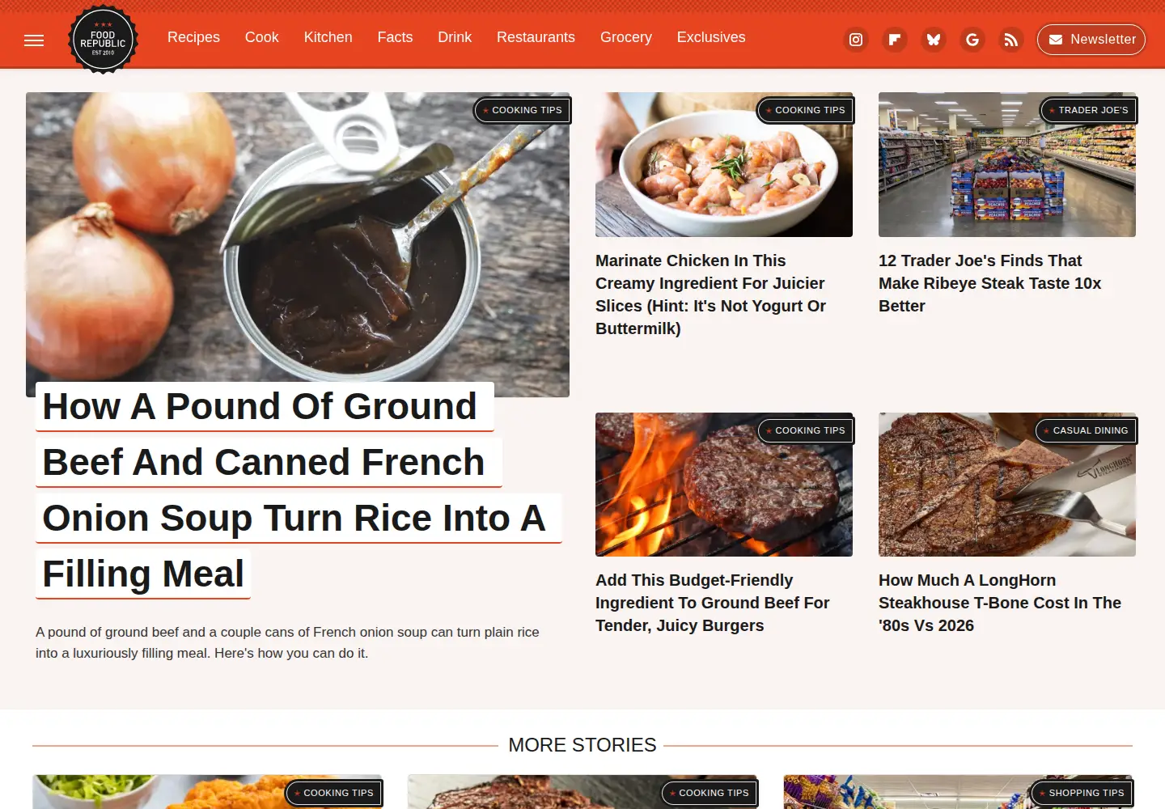This screenshot has width=1165, height=809.
Task: Open the Flipboard social icon
Action: click(x=895, y=40)
